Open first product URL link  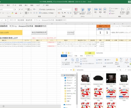[15, 42]
